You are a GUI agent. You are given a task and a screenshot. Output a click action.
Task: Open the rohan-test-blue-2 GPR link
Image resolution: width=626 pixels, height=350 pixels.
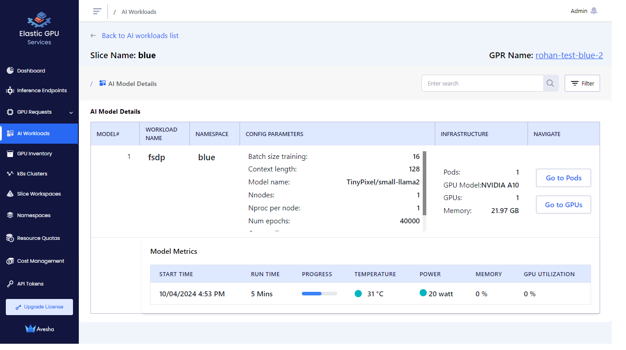tap(569, 55)
